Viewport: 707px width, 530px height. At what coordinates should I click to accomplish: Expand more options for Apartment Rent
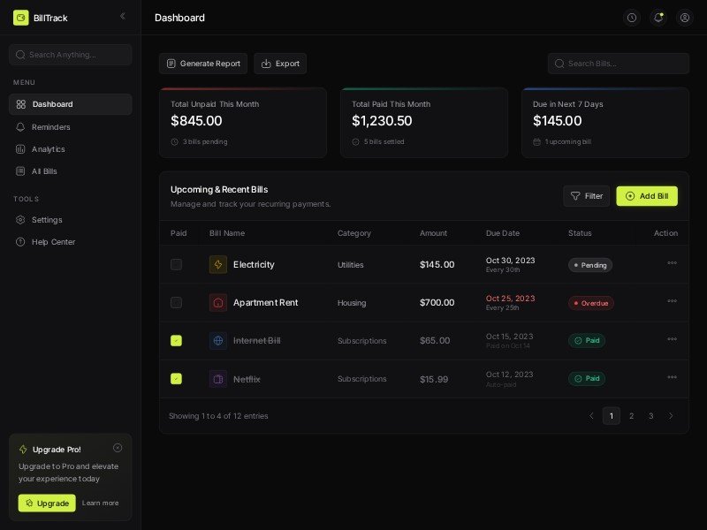672,301
